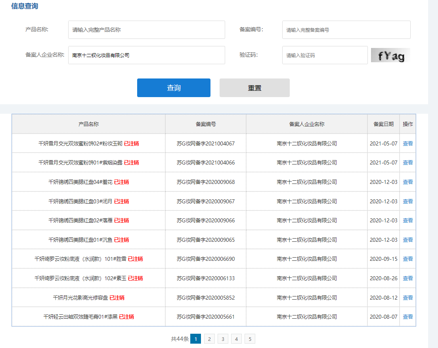The width and height of the screenshot is (438, 348).
Task: View record 苏G妆网备字2020009065 details
Action: (x=407, y=240)
